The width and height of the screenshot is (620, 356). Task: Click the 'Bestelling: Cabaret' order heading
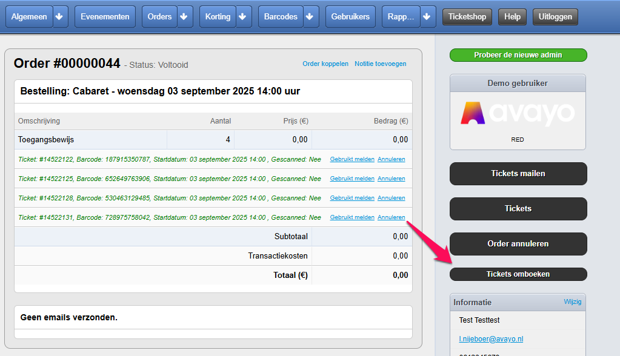[x=160, y=91]
